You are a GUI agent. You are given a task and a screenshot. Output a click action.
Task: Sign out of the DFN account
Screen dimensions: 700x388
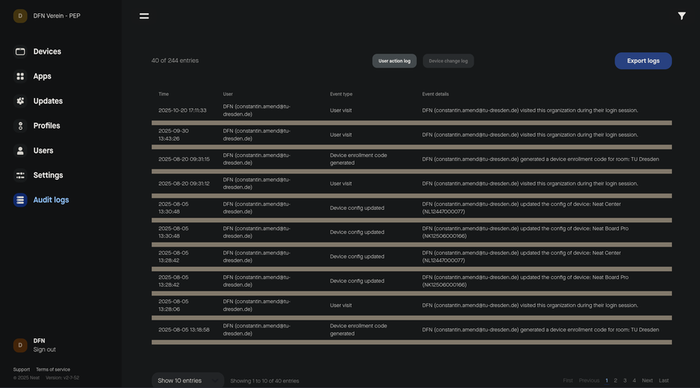(x=44, y=350)
